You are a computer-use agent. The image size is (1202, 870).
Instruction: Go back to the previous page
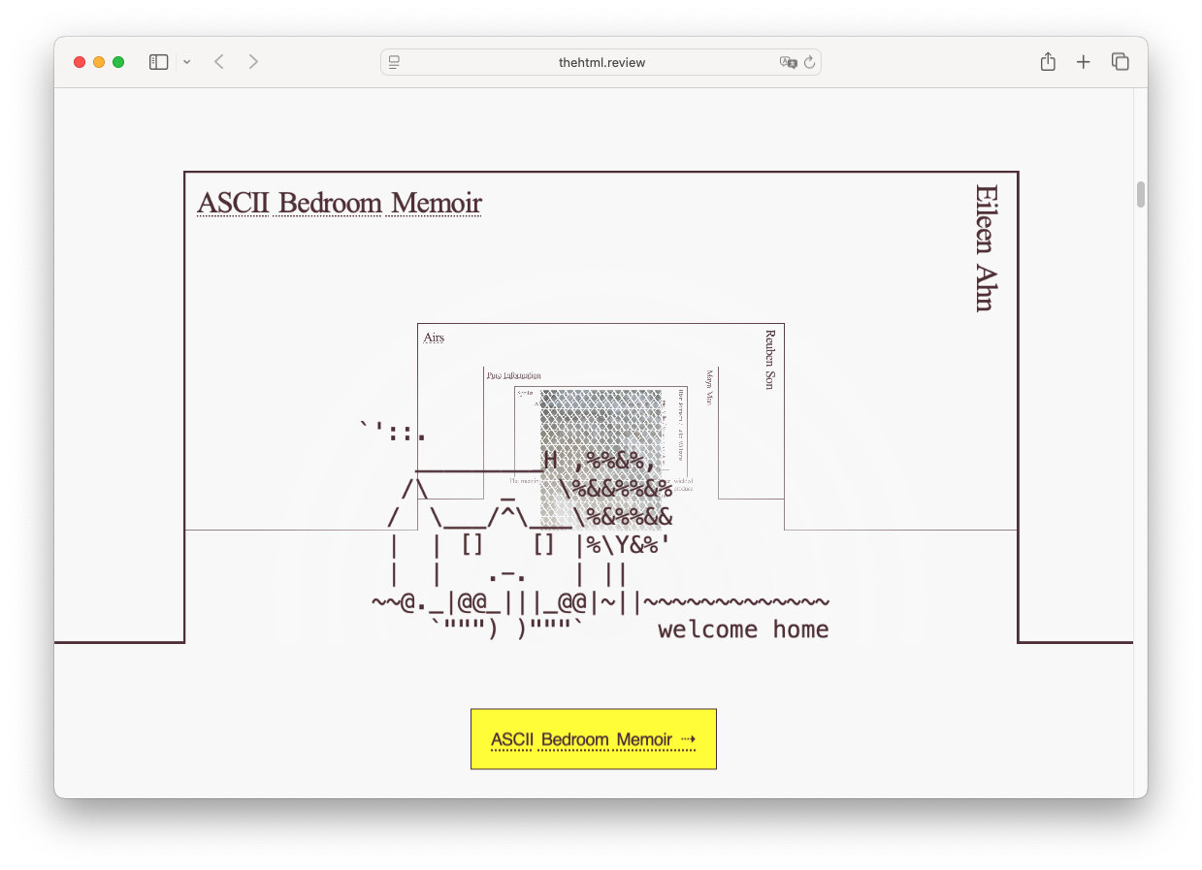pos(219,62)
